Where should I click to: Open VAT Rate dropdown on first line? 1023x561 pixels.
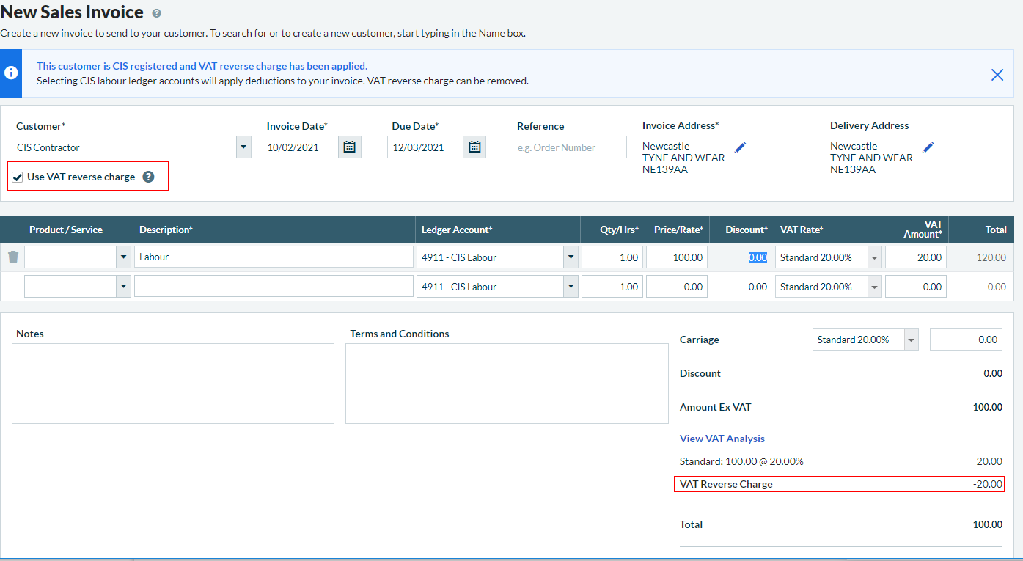[874, 257]
